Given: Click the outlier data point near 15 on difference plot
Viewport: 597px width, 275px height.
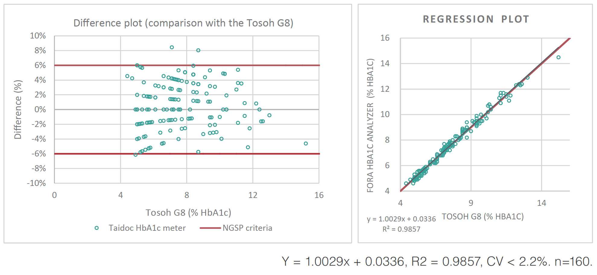Looking at the screenshot, I should 306,144.
